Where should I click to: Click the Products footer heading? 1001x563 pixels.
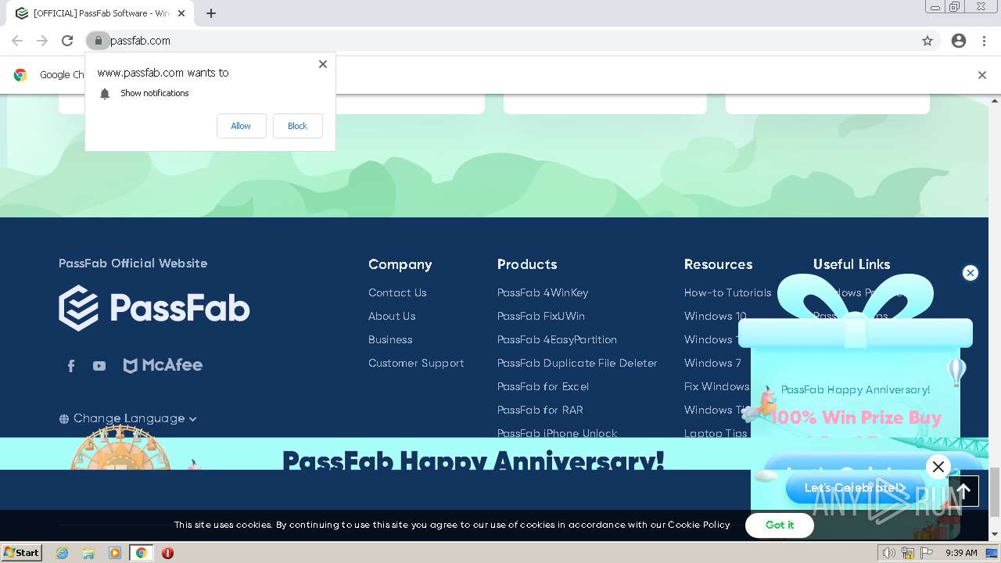527,264
